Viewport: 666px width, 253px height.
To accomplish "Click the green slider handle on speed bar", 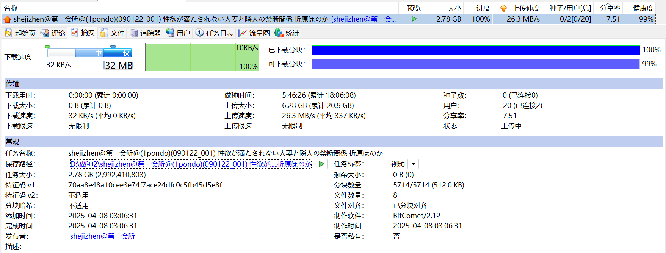I will pyautogui.click(x=47, y=47).
